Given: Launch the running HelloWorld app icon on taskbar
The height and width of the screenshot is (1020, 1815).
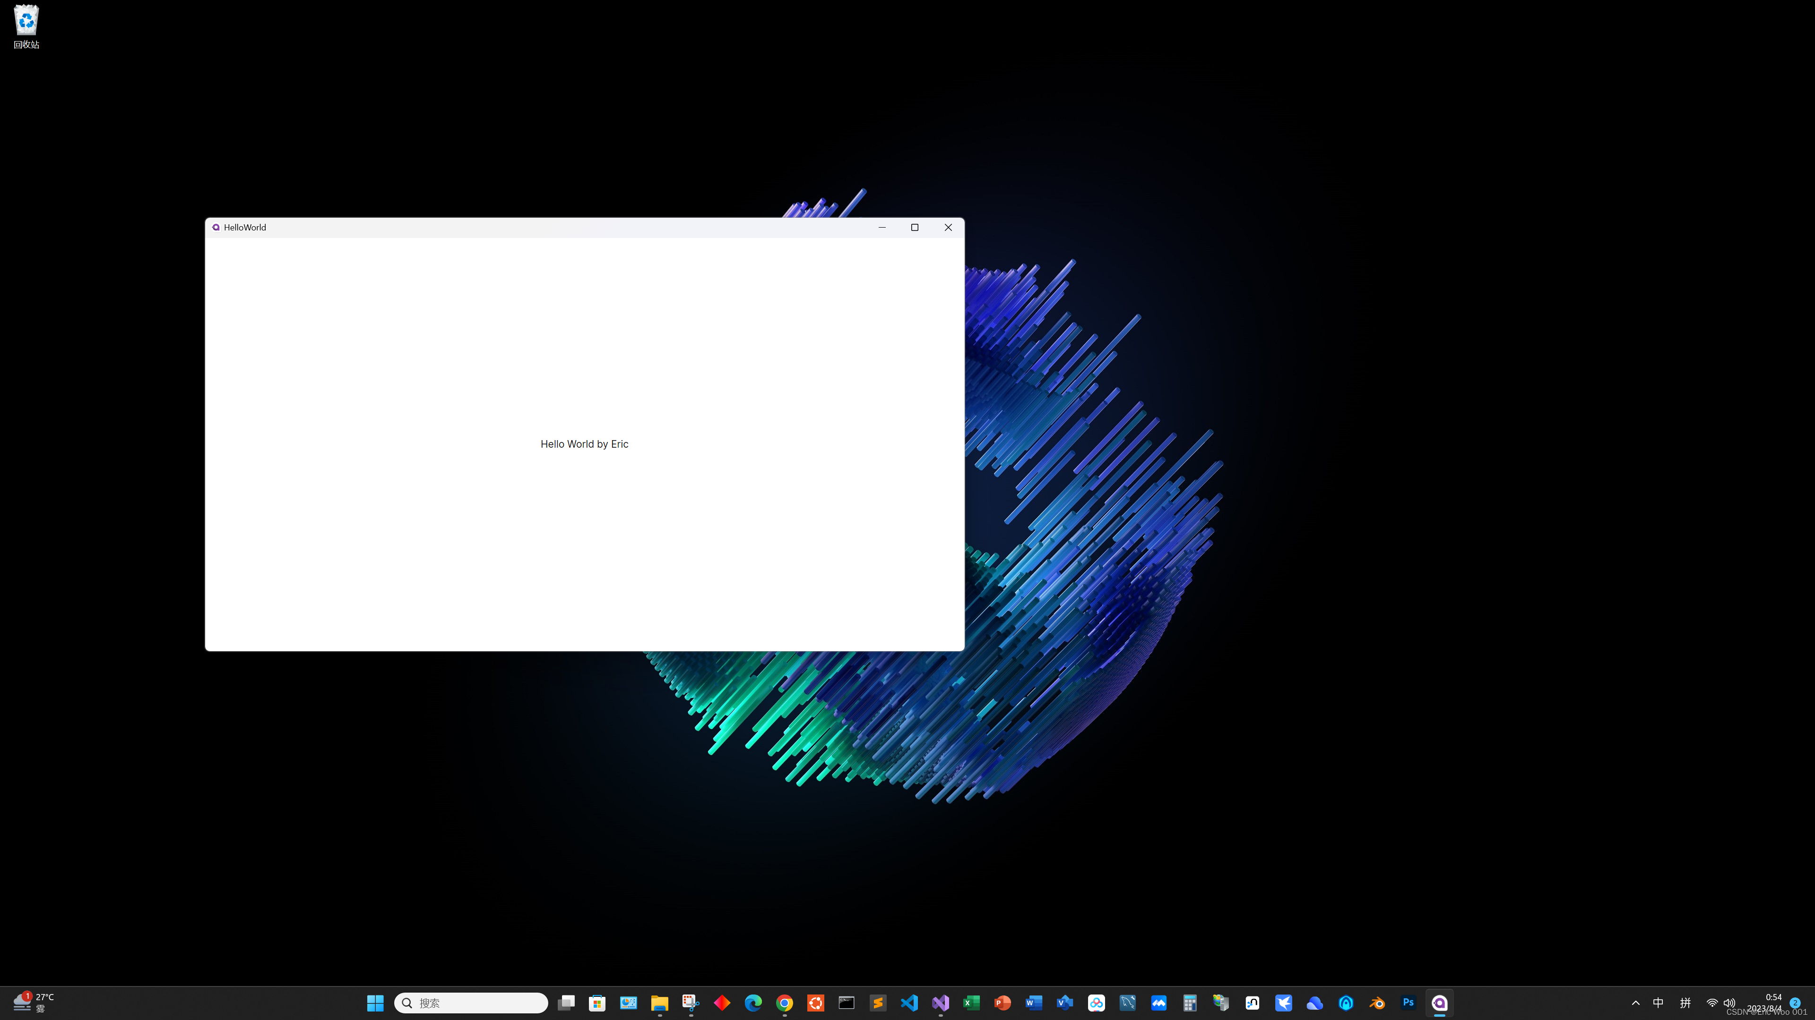Looking at the screenshot, I should click(1440, 1003).
